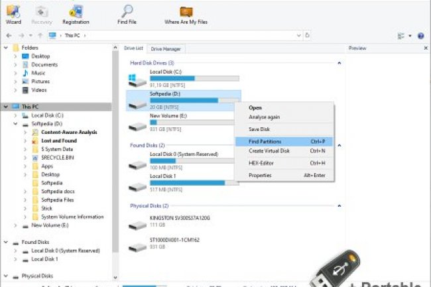Open the Find File search tool
This screenshot has height=287, width=431.
[x=128, y=13]
